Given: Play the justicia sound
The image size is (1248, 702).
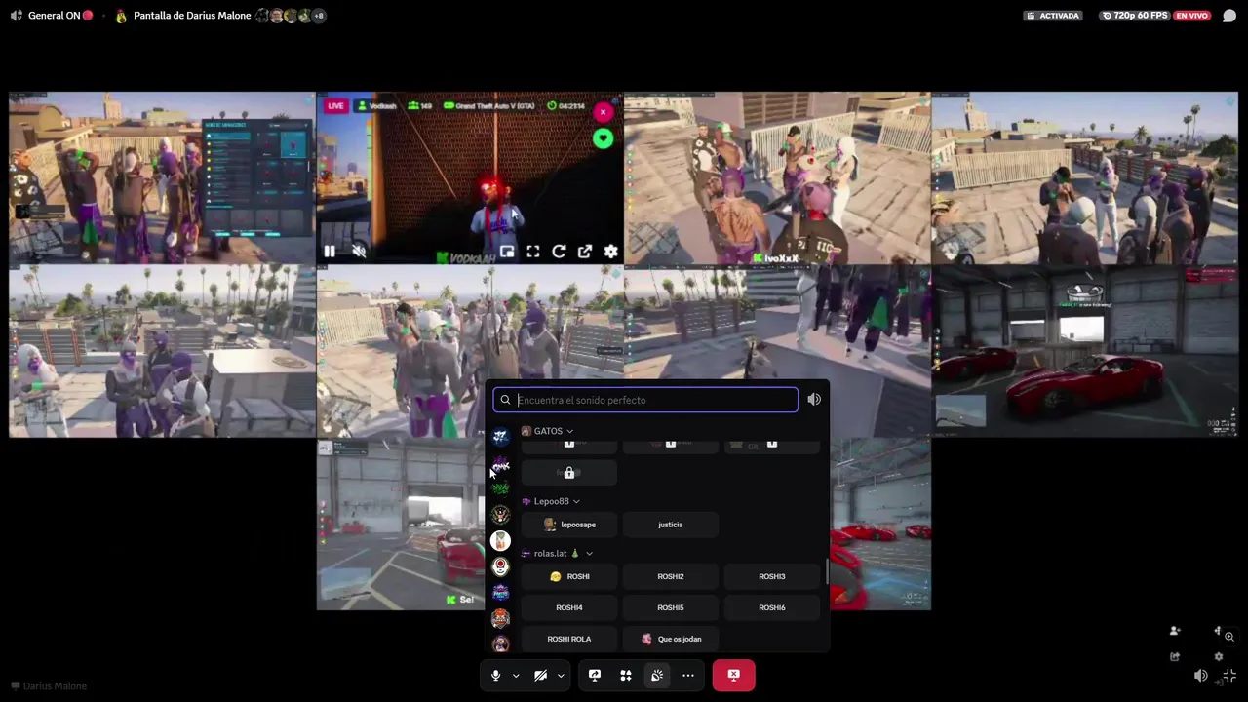Looking at the screenshot, I should tap(671, 525).
